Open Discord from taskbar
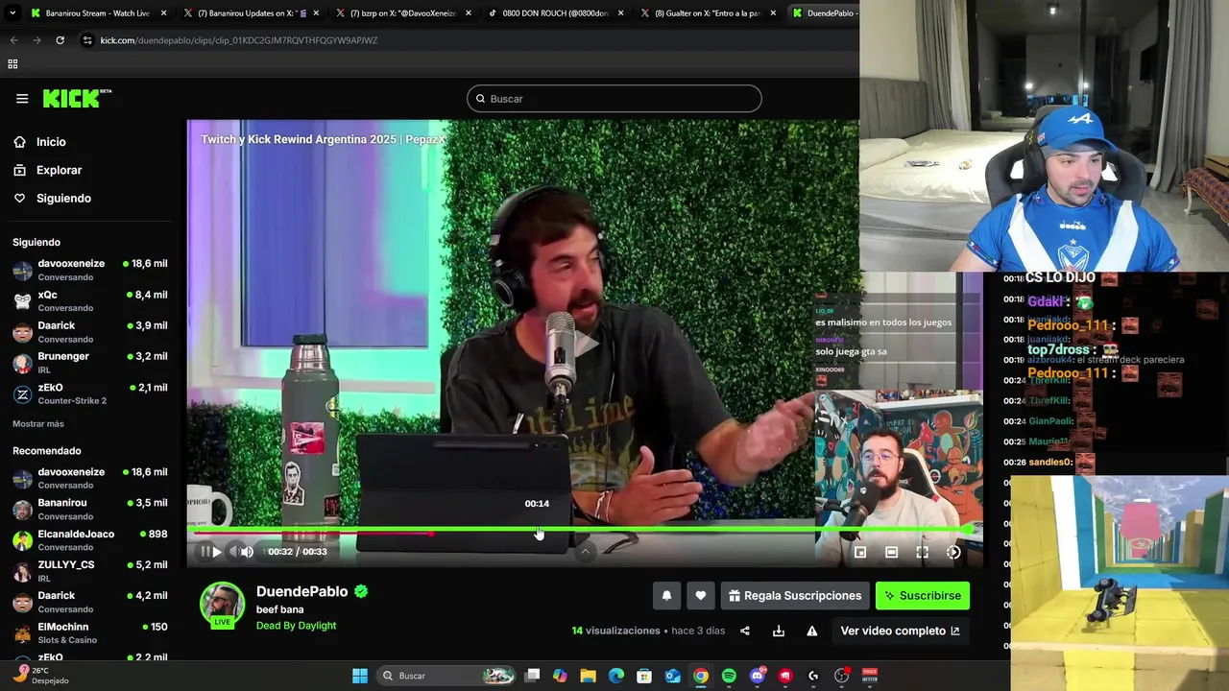The width and height of the screenshot is (1229, 691). tap(758, 676)
